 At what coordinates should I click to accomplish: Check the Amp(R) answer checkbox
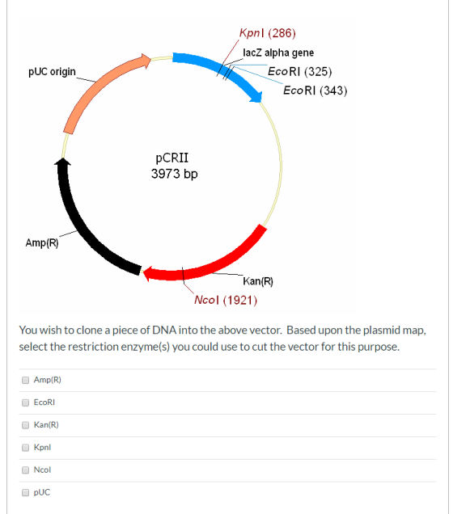(x=25, y=380)
